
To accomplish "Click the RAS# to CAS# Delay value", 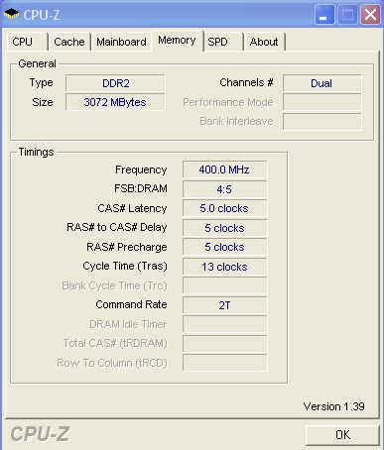I will [x=224, y=228].
